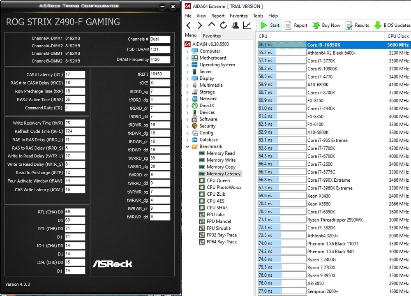The height and width of the screenshot is (296, 411).
Task: Click the DRAM Frequency field
Action: [160, 60]
